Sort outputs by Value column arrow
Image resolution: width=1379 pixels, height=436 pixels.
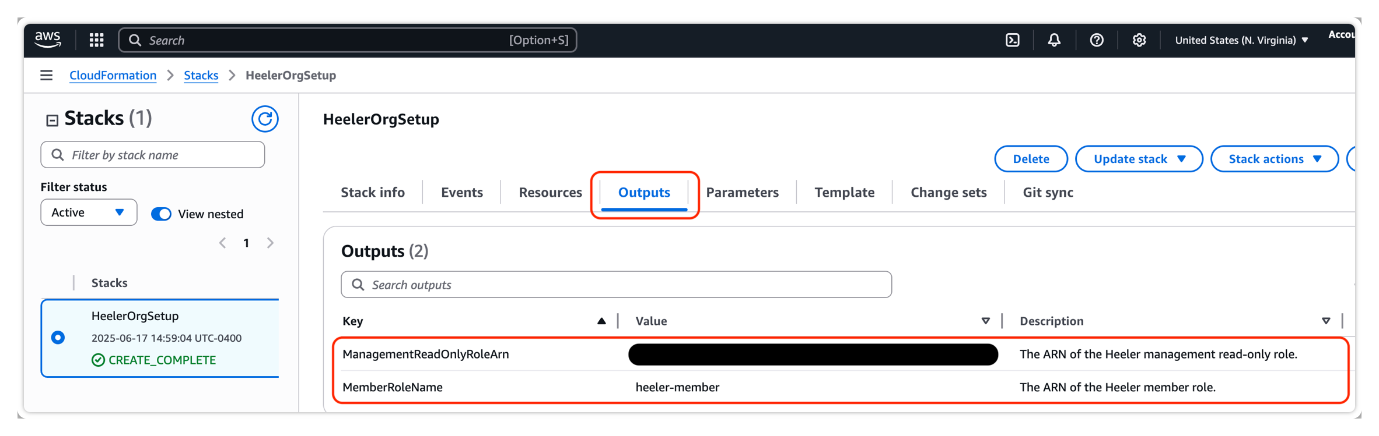coord(985,321)
